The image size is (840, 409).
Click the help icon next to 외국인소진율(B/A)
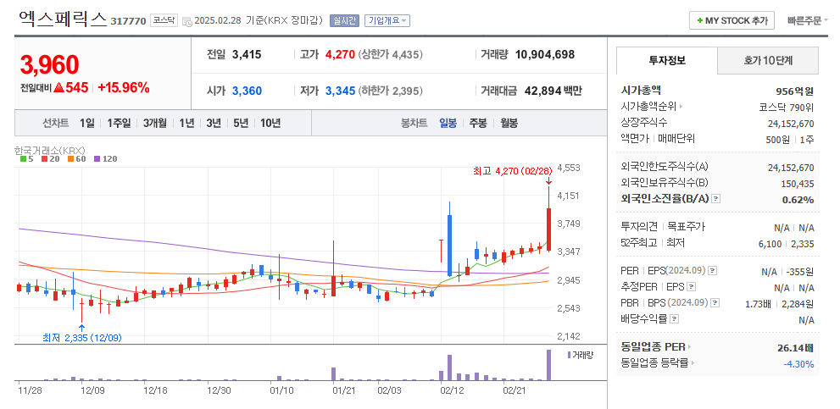716,199
